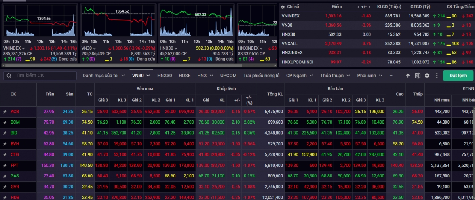Pin the BCM stock row
Screen dimensions: 475x200
point(5,123)
